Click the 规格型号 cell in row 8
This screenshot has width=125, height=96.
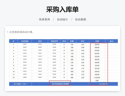click(54, 65)
